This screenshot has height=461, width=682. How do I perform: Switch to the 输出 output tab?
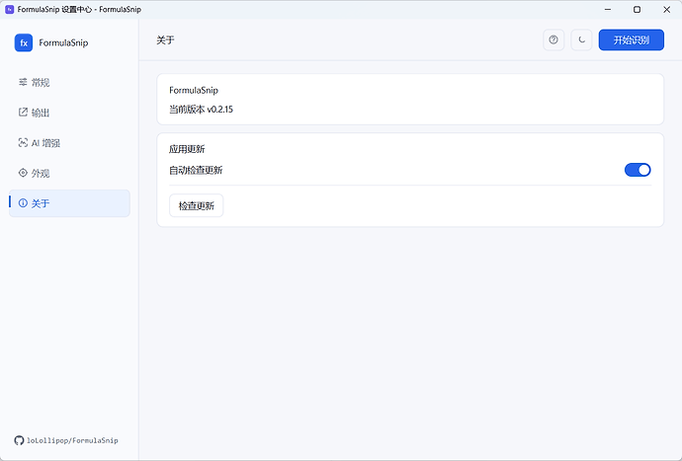(69, 113)
